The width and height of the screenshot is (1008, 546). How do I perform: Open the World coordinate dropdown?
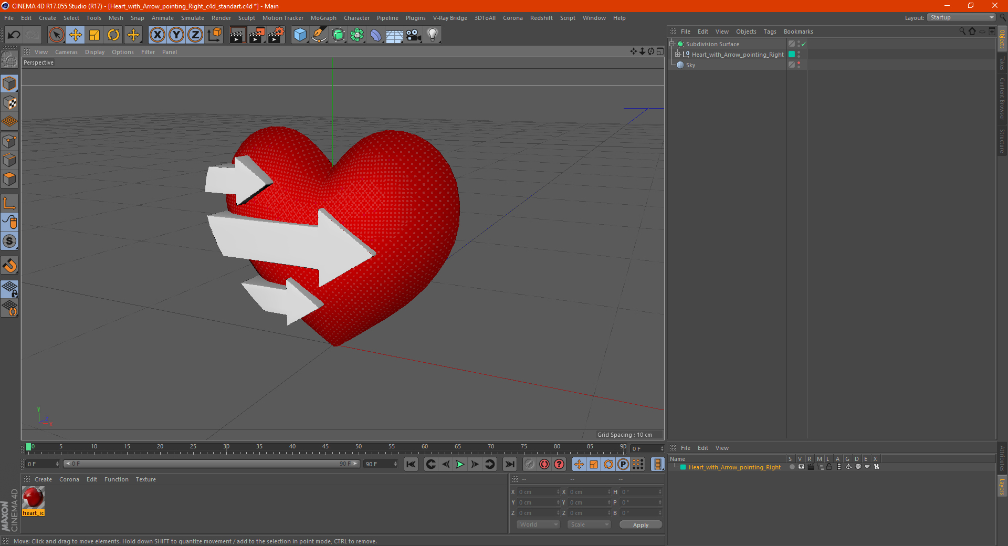point(538,524)
